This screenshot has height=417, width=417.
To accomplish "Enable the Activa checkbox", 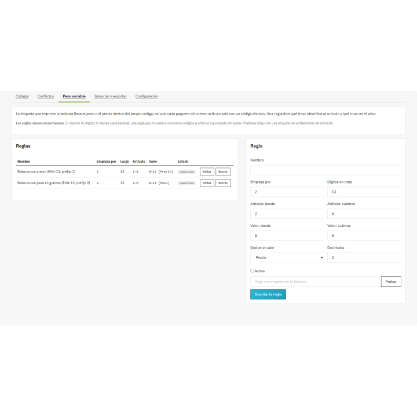I will coord(252,270).
